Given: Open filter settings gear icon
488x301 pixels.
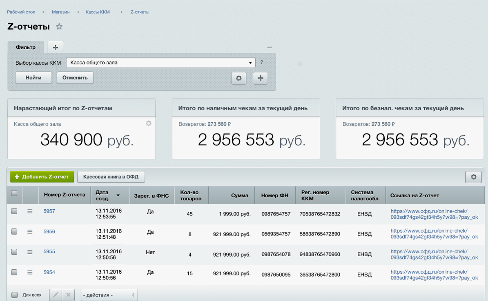Looking at the screenshot, I should [x=239, y=78].
